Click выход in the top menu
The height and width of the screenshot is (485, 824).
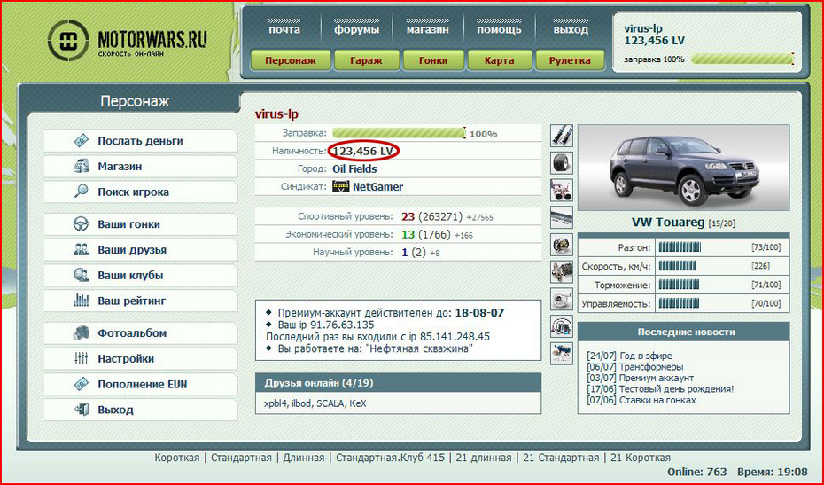click(x=571, y=29)
